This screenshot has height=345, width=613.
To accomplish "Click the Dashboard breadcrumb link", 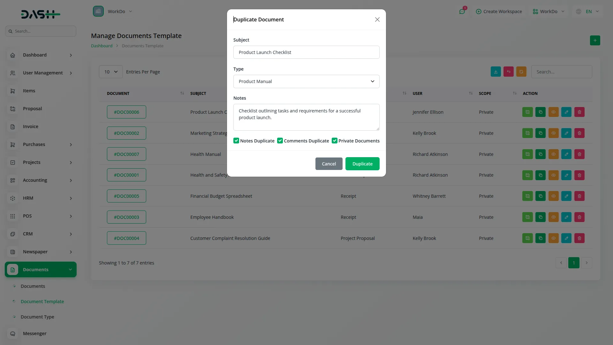I will (x=101, y=46).
